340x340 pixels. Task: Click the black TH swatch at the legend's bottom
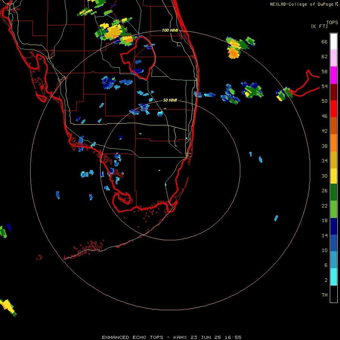334,294
